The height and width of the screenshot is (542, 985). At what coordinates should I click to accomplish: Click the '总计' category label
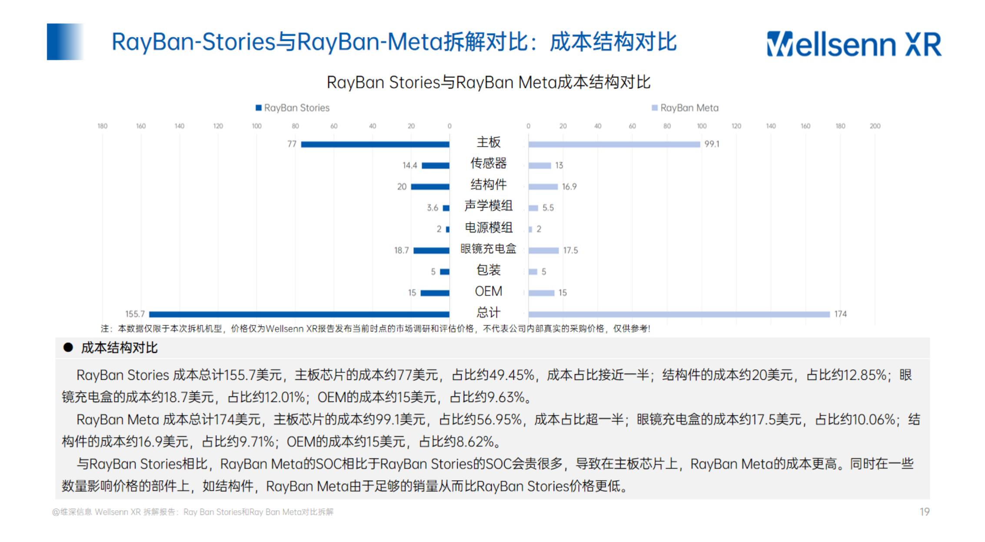[x=489, y=312]
